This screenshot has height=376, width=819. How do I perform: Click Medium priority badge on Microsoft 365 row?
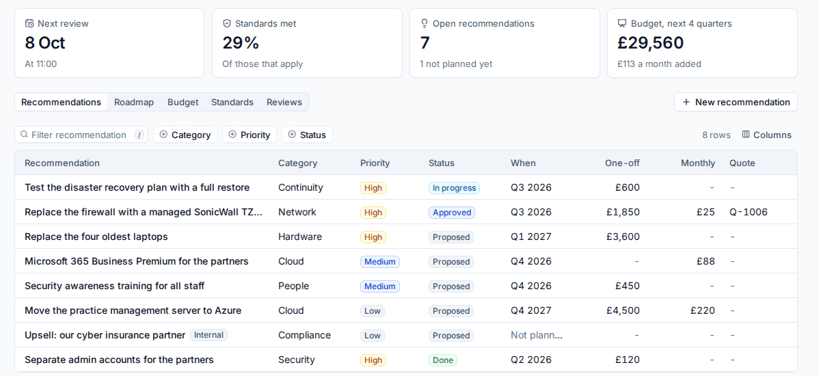coord(379,262)
